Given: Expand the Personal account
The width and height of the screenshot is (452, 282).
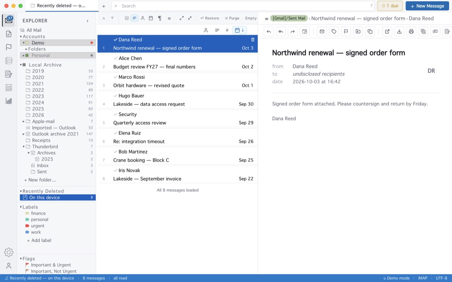Looking at the screenshot, I should 23,55.
